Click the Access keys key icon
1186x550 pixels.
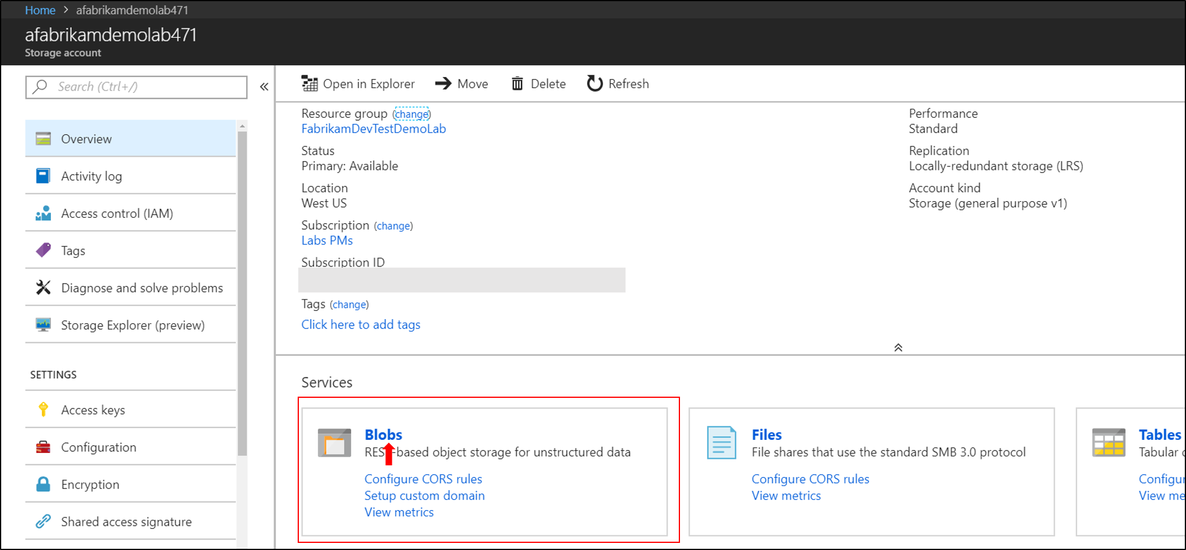(x=43, y=409)
